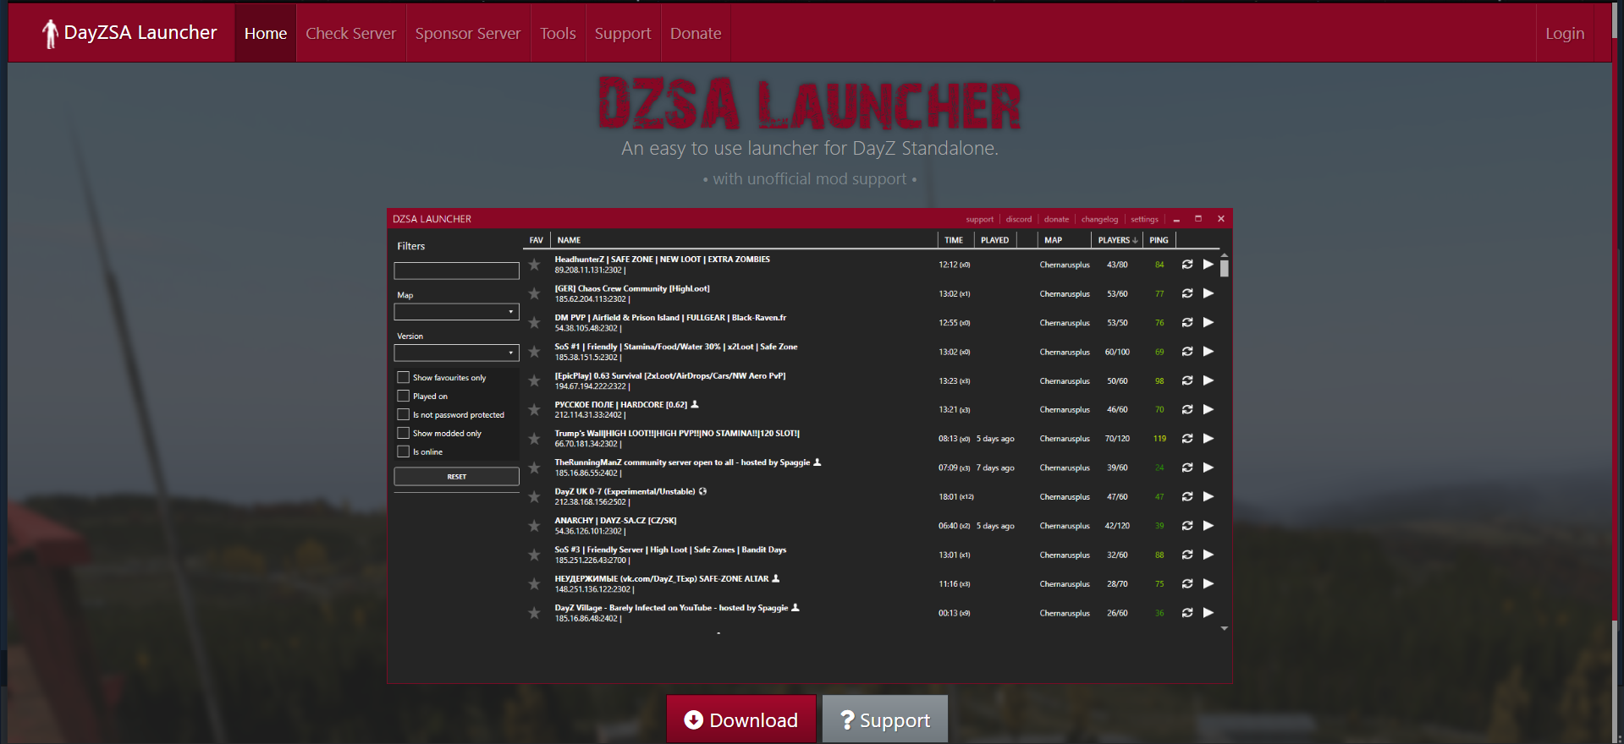Refresh the [GER] Chaos Crew Community server
This screenshot has width=1624, height=744.
point(1187,293)
